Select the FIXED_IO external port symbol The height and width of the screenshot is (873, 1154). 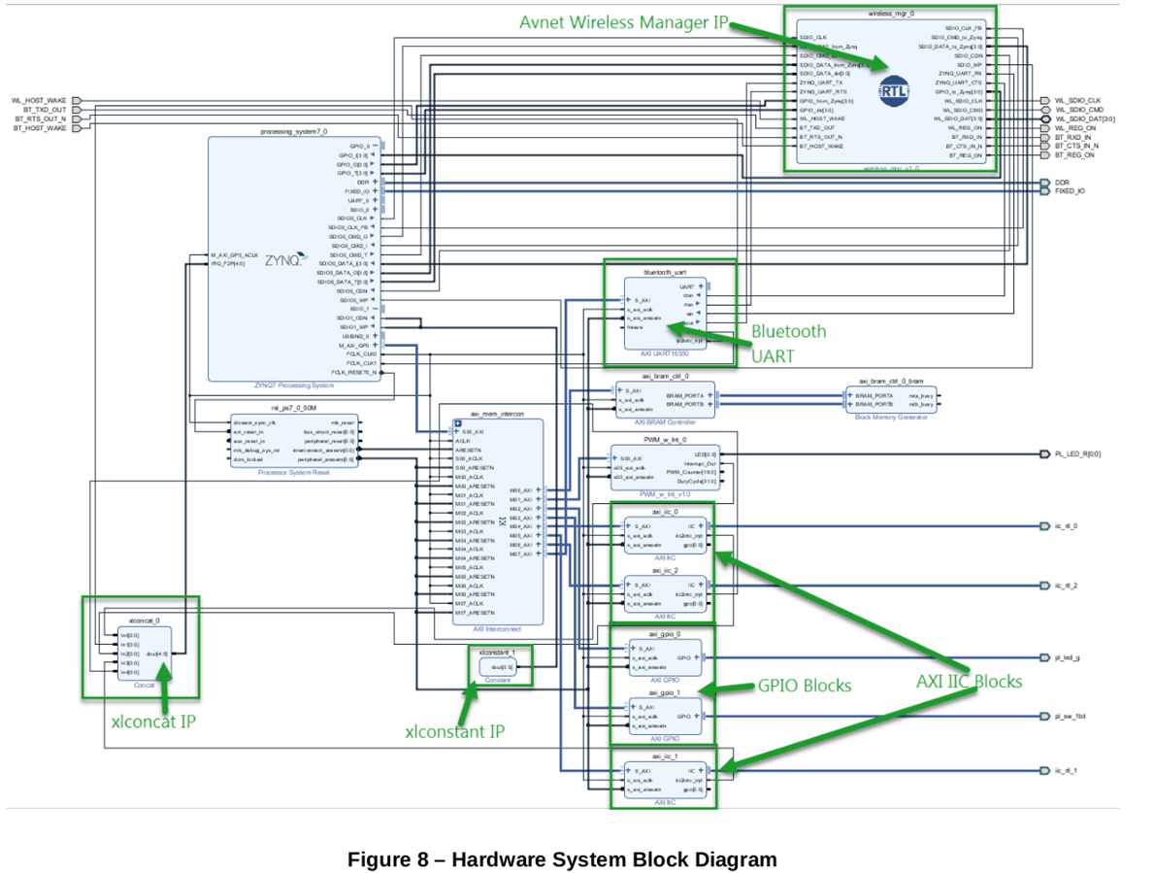coord(1045,191)
